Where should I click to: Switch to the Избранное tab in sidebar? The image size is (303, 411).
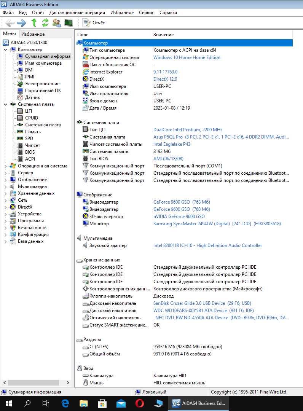point(33,34)
